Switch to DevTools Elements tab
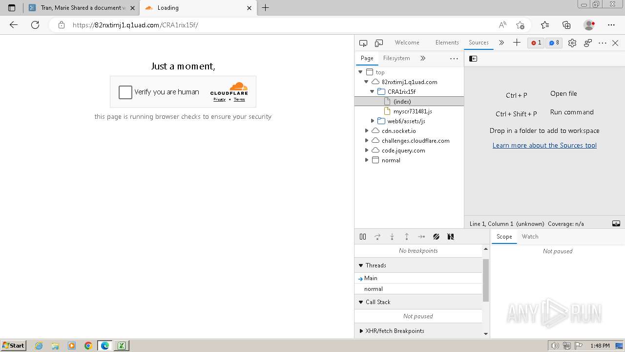This screenshot has width=625, height=352. (447, 43)
